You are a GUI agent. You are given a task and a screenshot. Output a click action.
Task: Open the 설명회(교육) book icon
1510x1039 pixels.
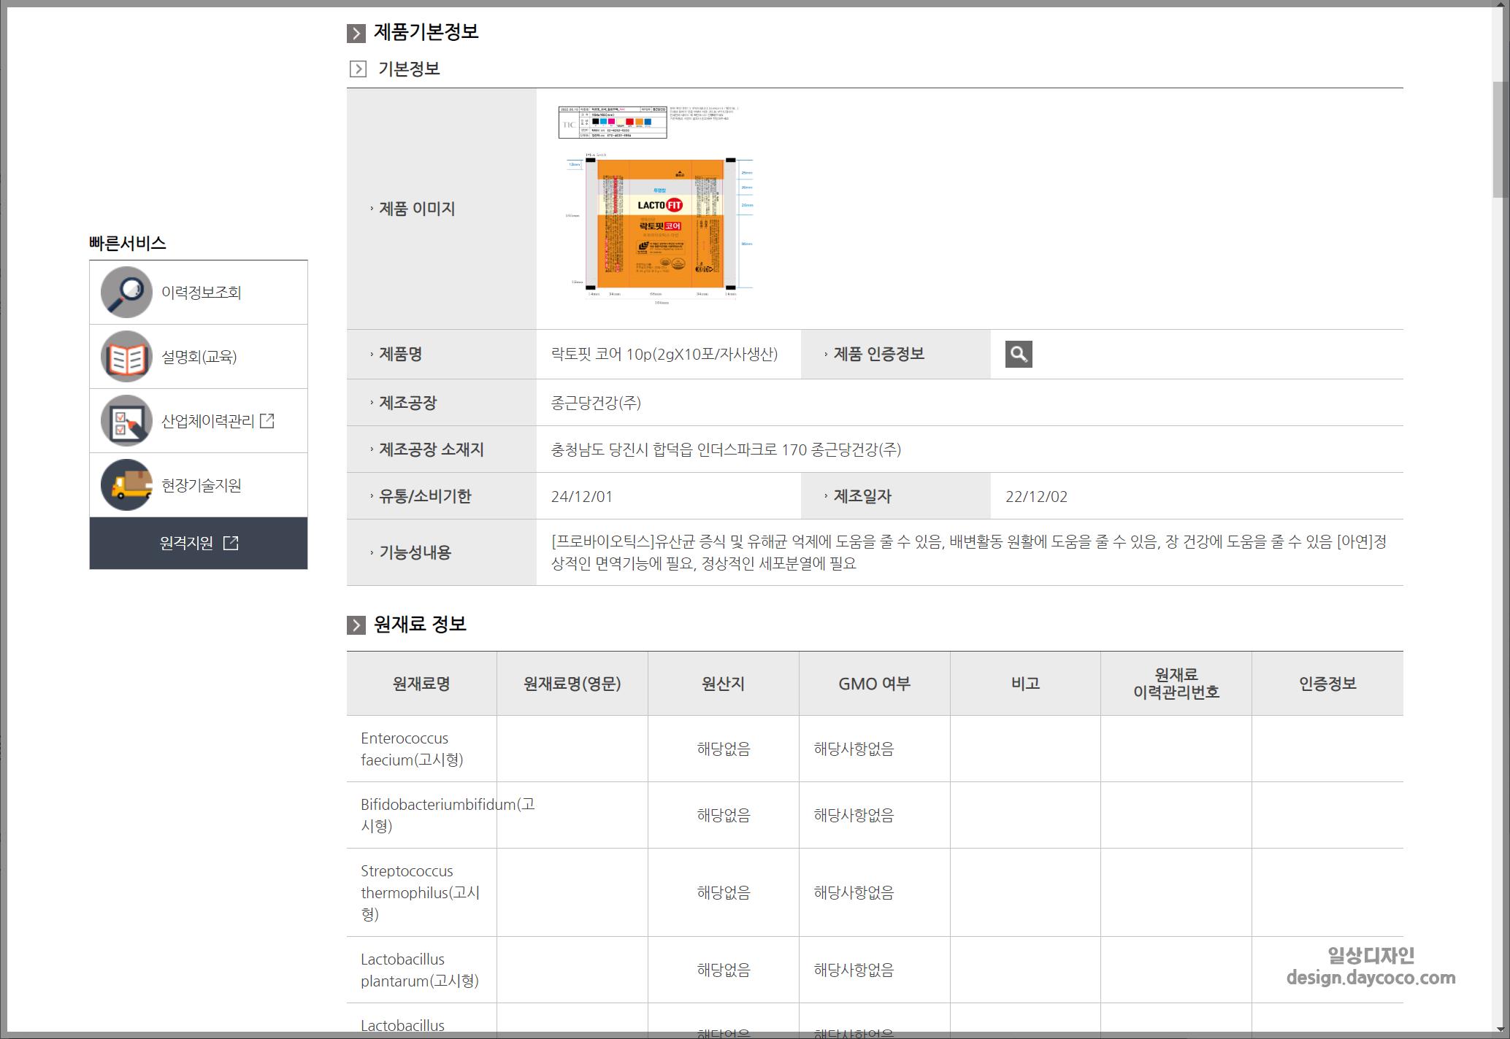point(126,356)
